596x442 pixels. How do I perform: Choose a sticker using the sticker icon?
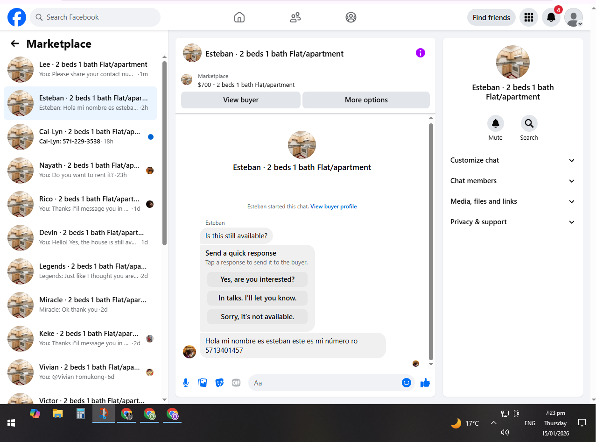(219, 383)
